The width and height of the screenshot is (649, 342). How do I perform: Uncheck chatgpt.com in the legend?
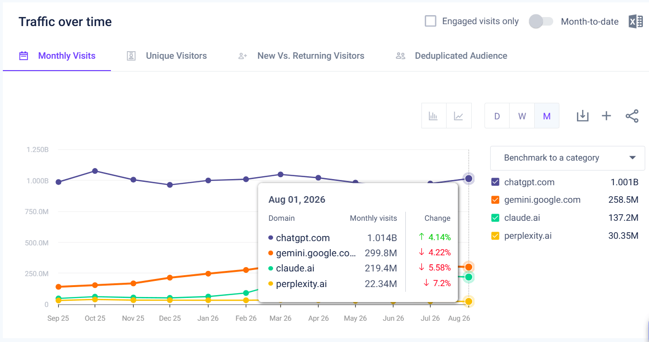pyautogui.click(x=495, y=182)
